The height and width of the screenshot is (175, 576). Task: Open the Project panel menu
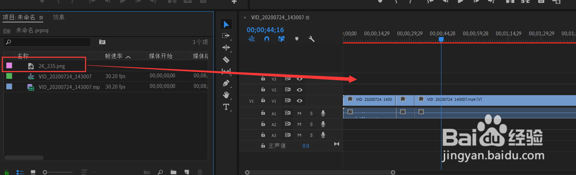coord(41,17)
